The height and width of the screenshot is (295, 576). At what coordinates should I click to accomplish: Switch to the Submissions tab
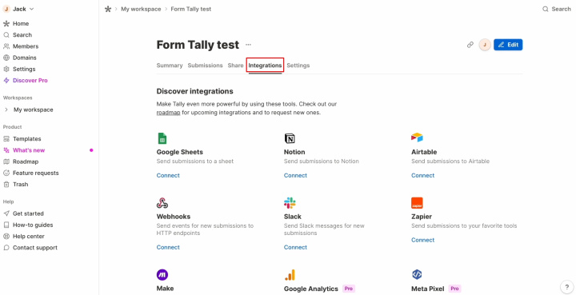pos(205,66)
